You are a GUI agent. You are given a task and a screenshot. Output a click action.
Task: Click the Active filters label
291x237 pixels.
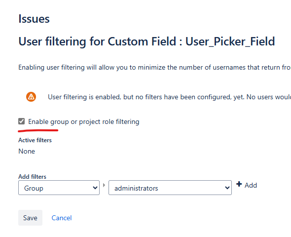pos(35,140)
